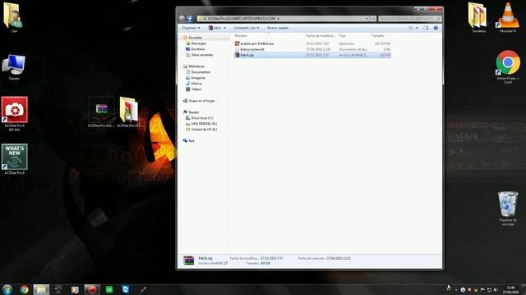Create a folder with Nueva carpeta
This screenshot has width=526, height=295.
pos(278,28)
